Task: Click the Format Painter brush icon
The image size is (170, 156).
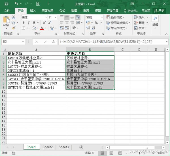Action: [x=14, y=28]
